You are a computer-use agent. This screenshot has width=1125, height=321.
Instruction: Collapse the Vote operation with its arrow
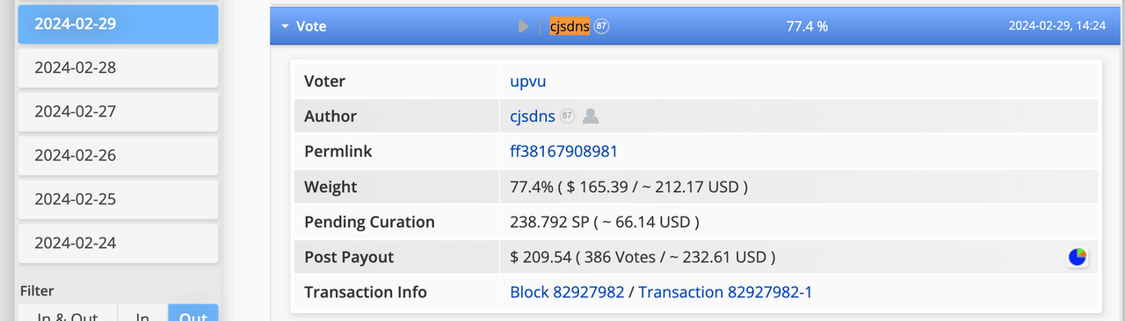285,26
